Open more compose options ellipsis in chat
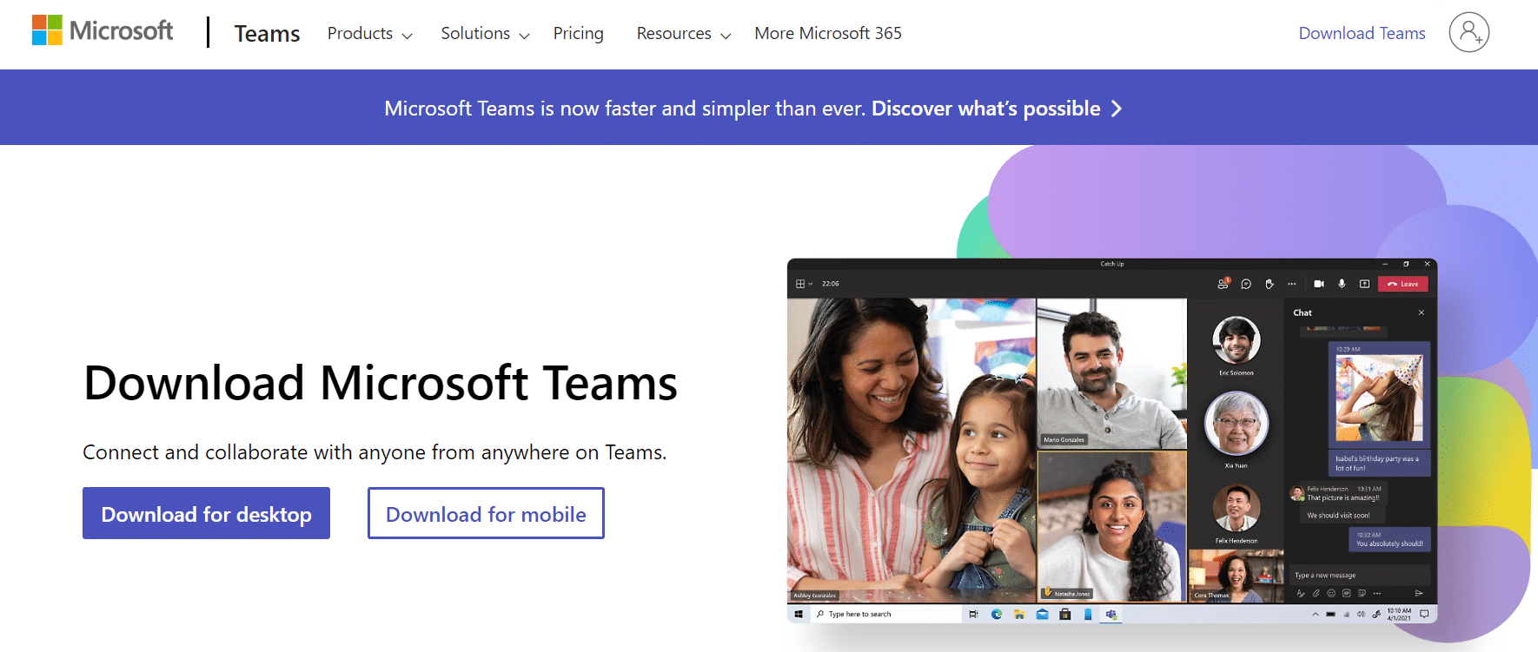1538x652 pixels. pyautogui.click(x=1377, y=593)
